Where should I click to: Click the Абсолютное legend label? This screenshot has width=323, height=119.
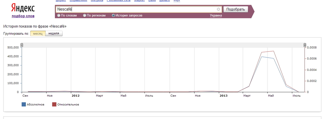(36, 105)
